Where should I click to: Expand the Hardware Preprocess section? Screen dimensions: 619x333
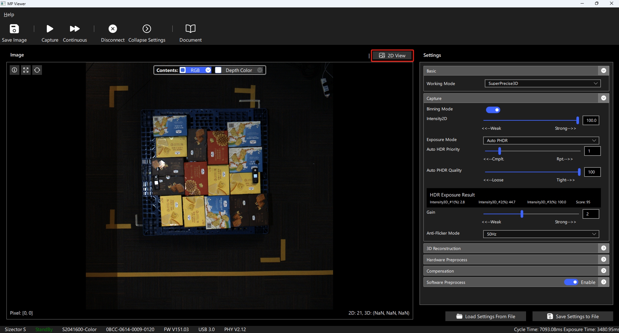(x=604, y=259)
